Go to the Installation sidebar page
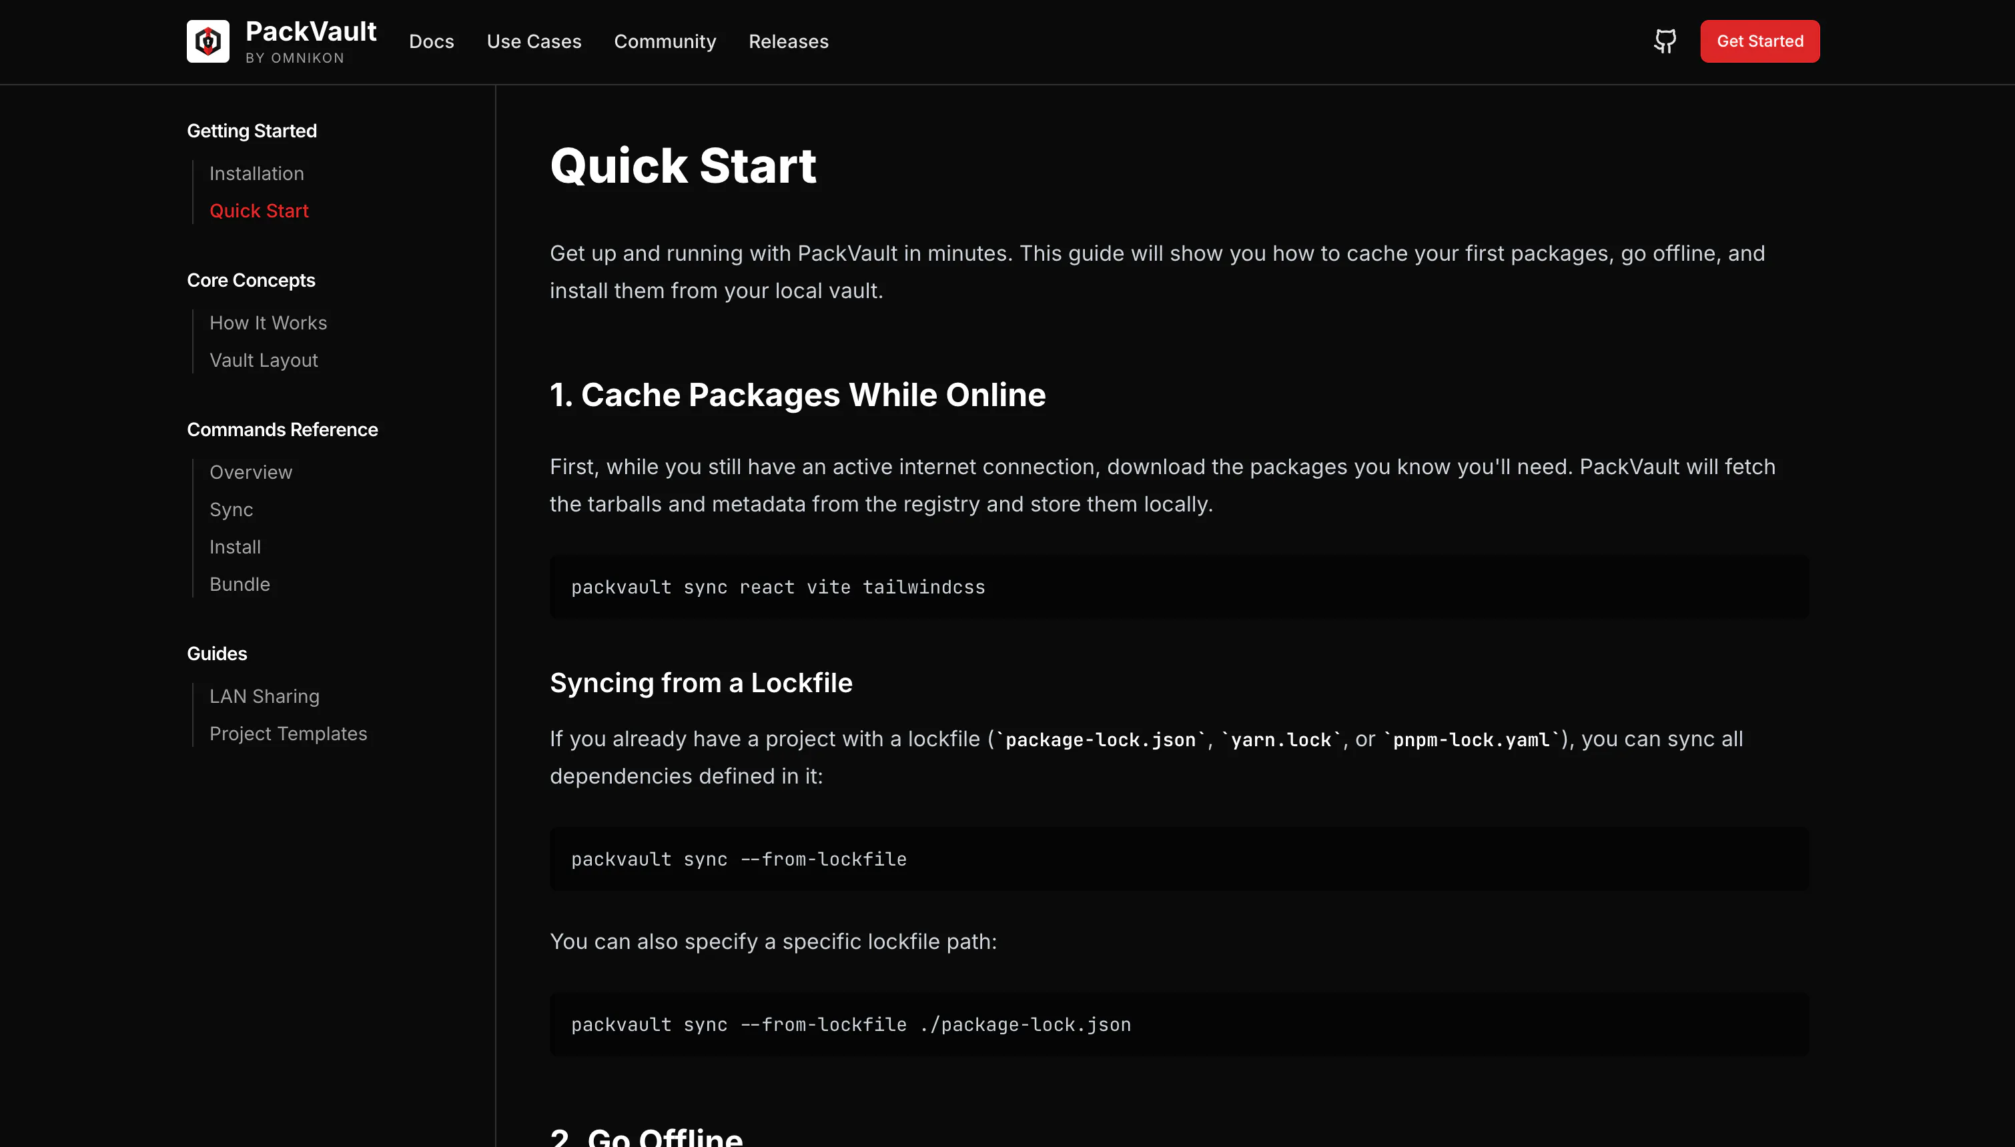The image size is (2015, 1147). (x=256, y=173)
